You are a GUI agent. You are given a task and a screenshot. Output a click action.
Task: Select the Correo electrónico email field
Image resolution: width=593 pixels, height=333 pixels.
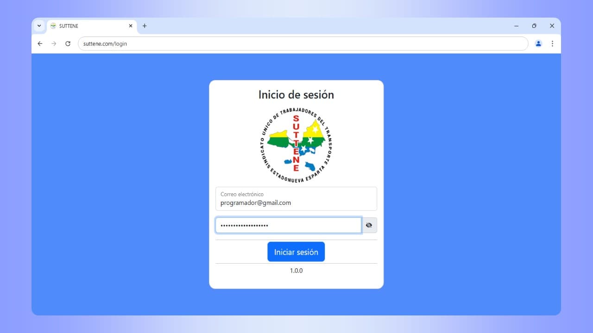tap(296, 203)
